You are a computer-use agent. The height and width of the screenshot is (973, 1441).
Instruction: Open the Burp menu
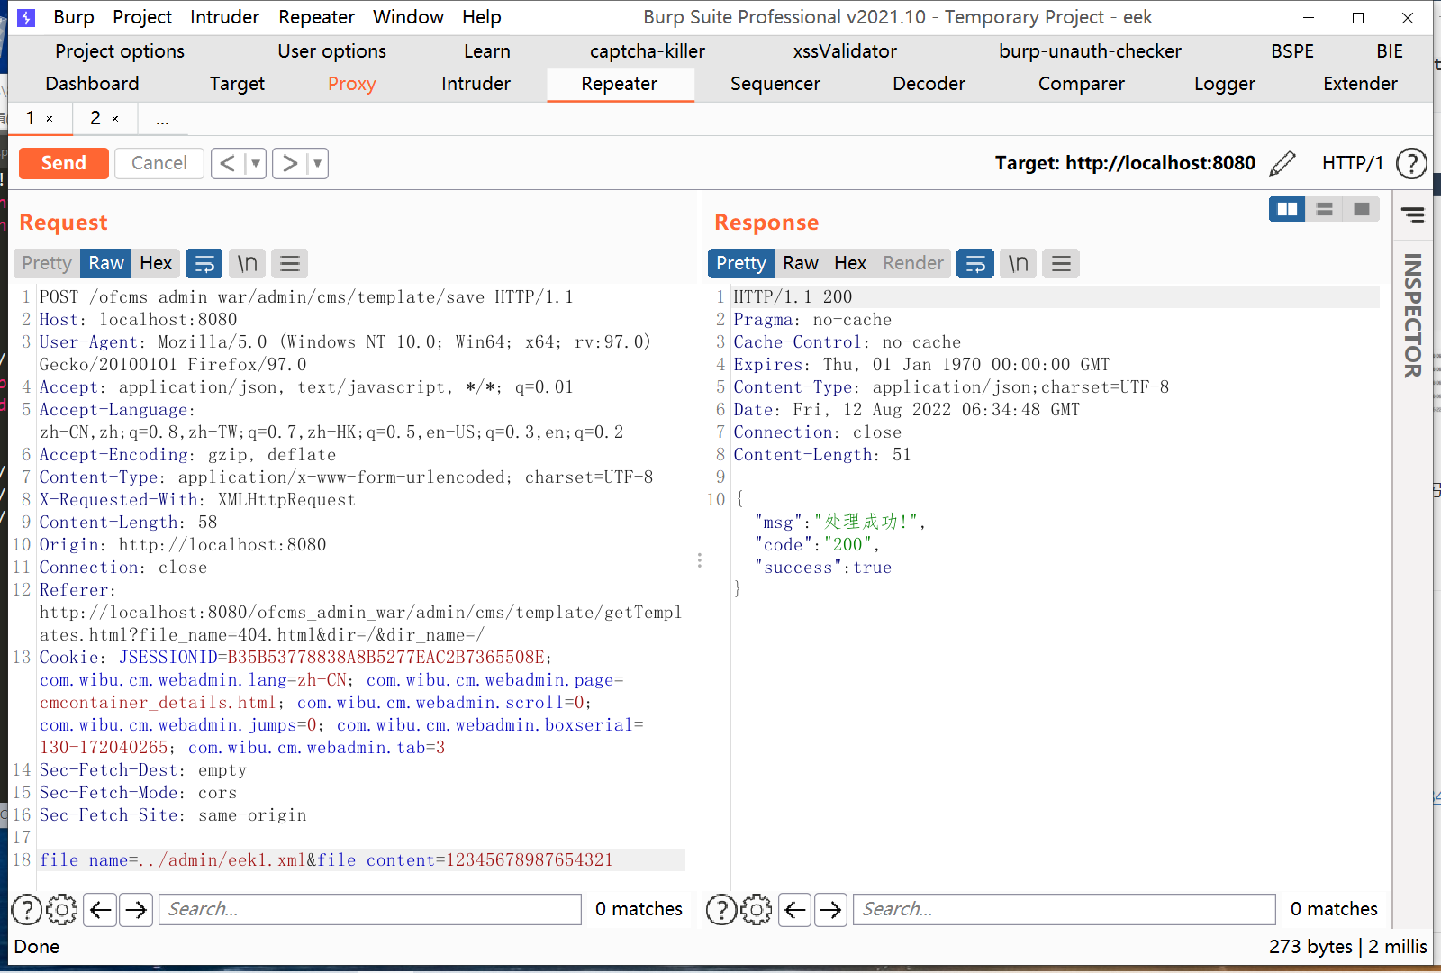74,17
